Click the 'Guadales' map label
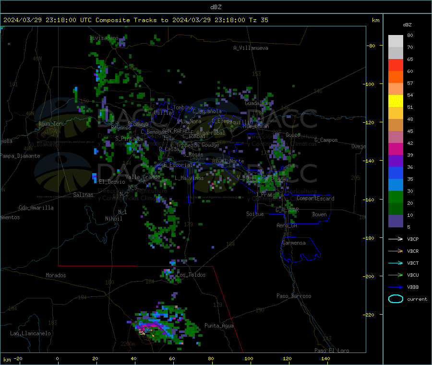The height and width of the screenshot is (365, 432). [256, 103]
